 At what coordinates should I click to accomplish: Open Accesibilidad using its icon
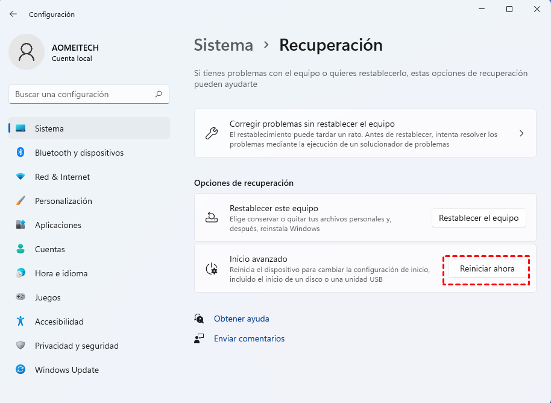point(20,322)
